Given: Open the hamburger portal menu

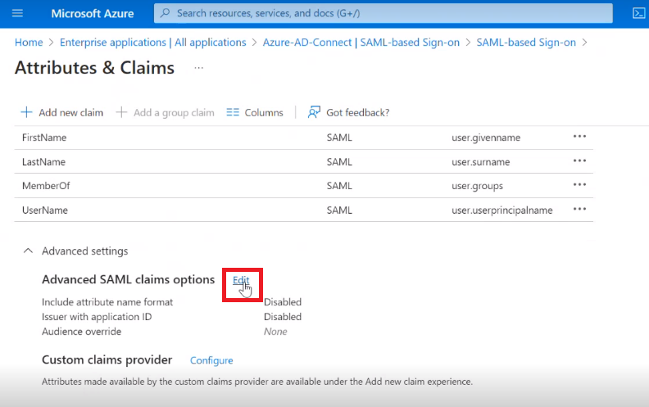Looking at the screenshot, I should [17, 13].
